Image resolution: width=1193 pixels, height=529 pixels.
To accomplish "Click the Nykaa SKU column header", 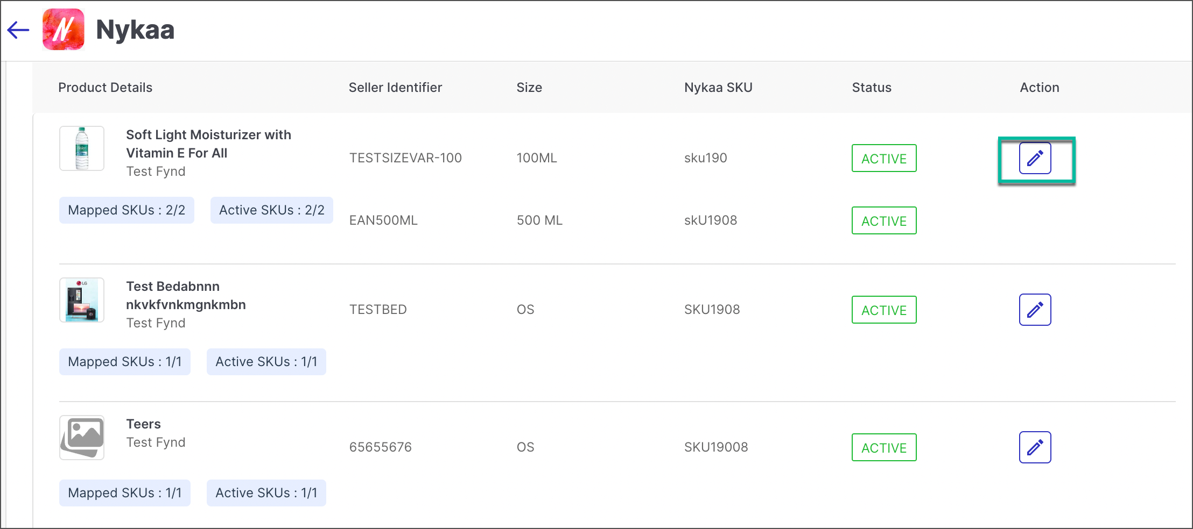I will pos(718,88).
